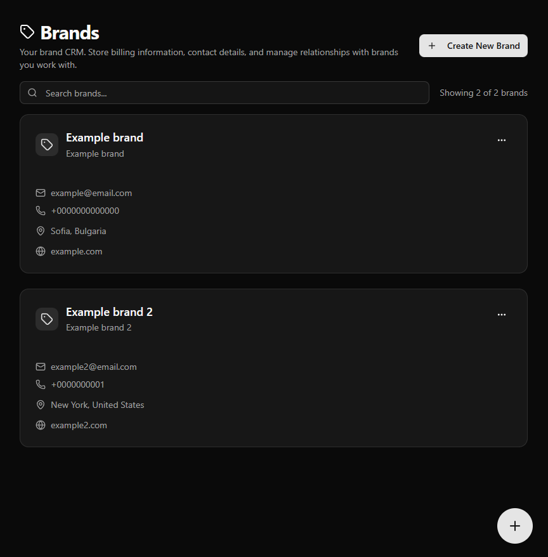Click the tag icon of the Example brand card
This screenshot has height=557, width=548.
click(x=47, y=145)
